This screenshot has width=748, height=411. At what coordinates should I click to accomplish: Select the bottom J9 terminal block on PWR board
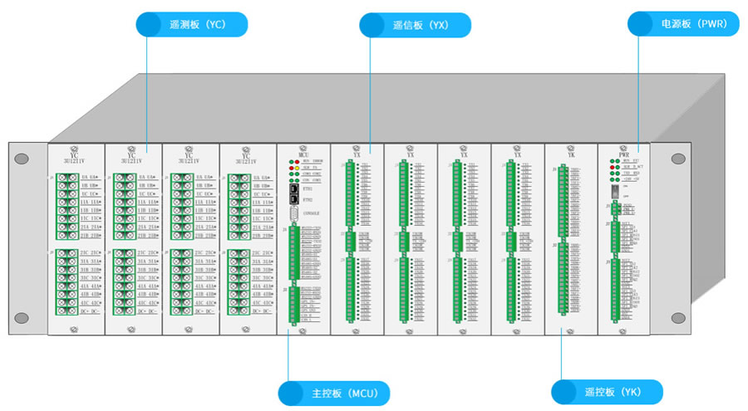pyautogui.click(x=616, y=291)
